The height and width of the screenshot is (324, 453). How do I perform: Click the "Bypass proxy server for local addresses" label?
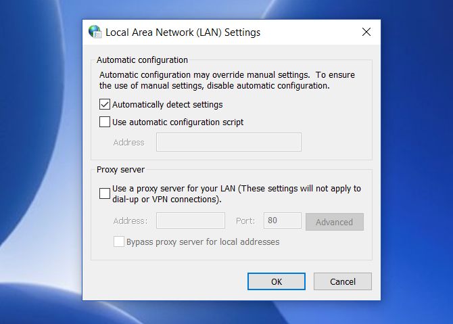(x=203, y=241)
